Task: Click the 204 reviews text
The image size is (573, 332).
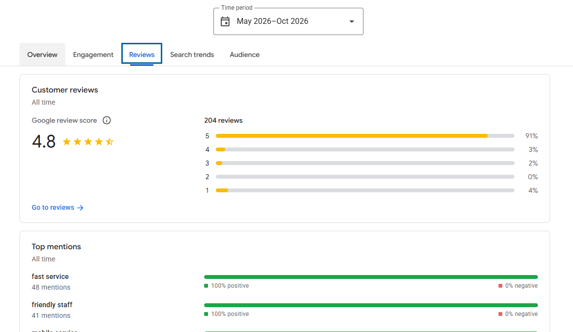Action: tap(223, 121)
